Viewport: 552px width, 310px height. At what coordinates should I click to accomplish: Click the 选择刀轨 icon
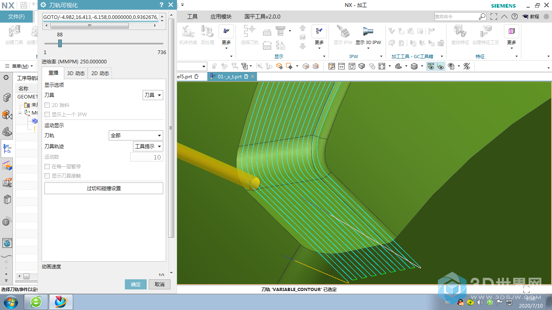249,31
